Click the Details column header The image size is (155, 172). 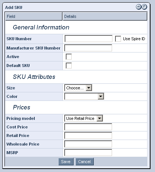[x=105, y=16]
